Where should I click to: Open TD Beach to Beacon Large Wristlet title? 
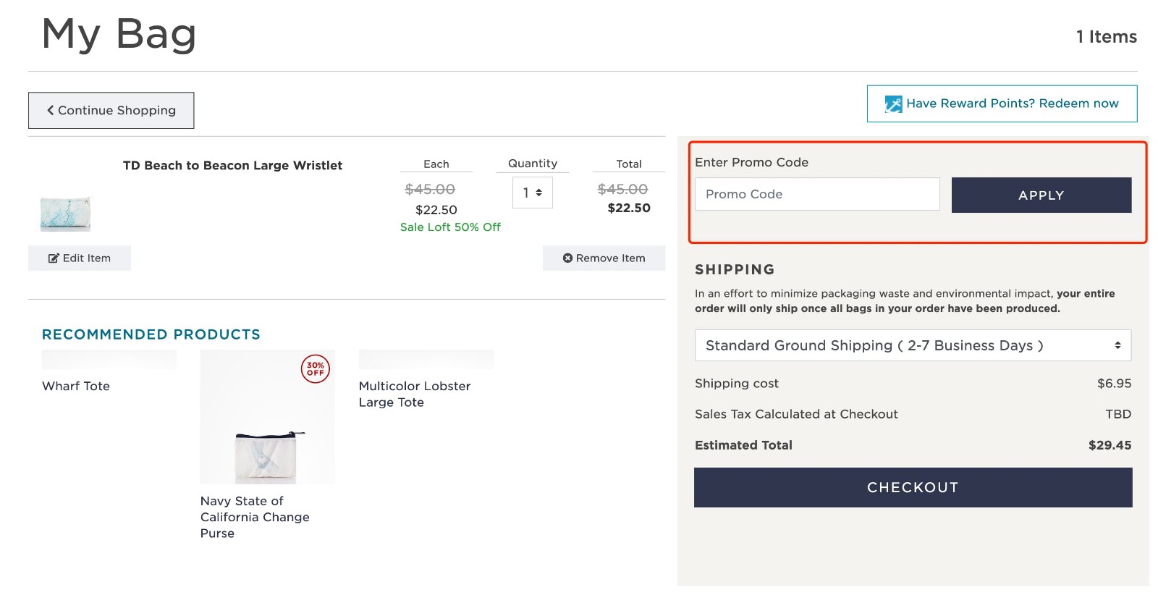pos(232,165)
